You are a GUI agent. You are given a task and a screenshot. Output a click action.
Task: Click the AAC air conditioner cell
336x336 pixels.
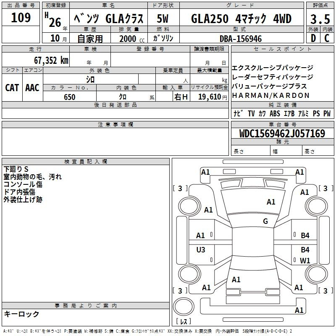pyautogui.click(x=32, y=88)
